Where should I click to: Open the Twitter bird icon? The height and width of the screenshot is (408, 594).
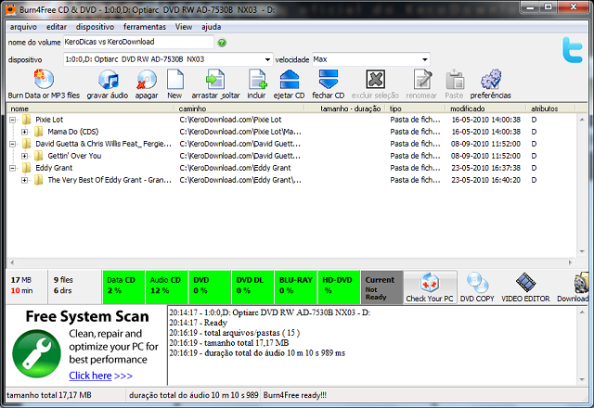tap(572, 50)
